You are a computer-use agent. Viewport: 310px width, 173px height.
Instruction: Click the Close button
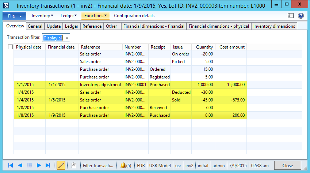(x=287, y=165)
